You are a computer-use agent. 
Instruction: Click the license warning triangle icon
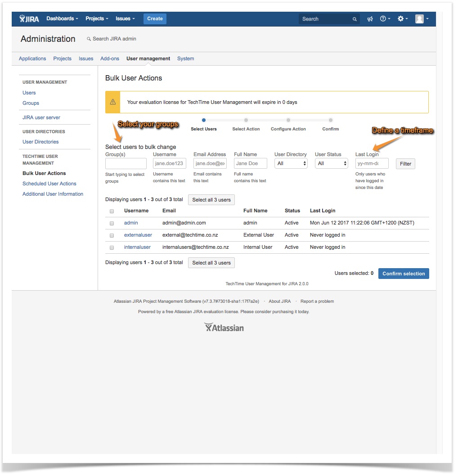point(113,103)
